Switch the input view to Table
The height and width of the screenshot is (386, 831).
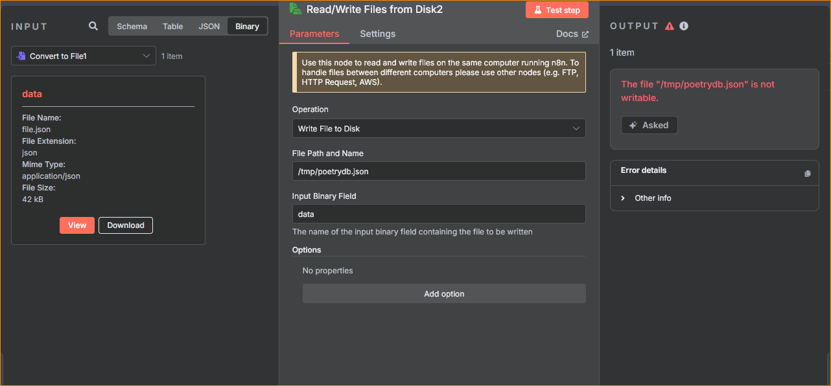[172, 27]
